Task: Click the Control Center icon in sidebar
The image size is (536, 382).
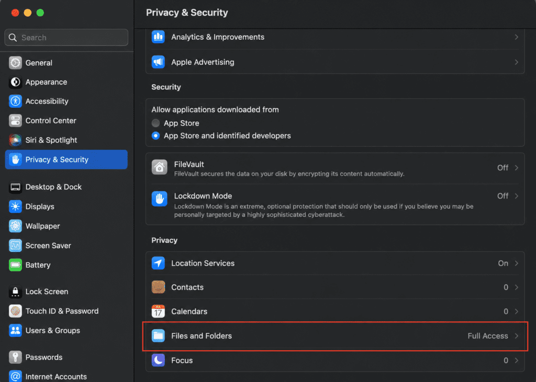Action: 15,121
